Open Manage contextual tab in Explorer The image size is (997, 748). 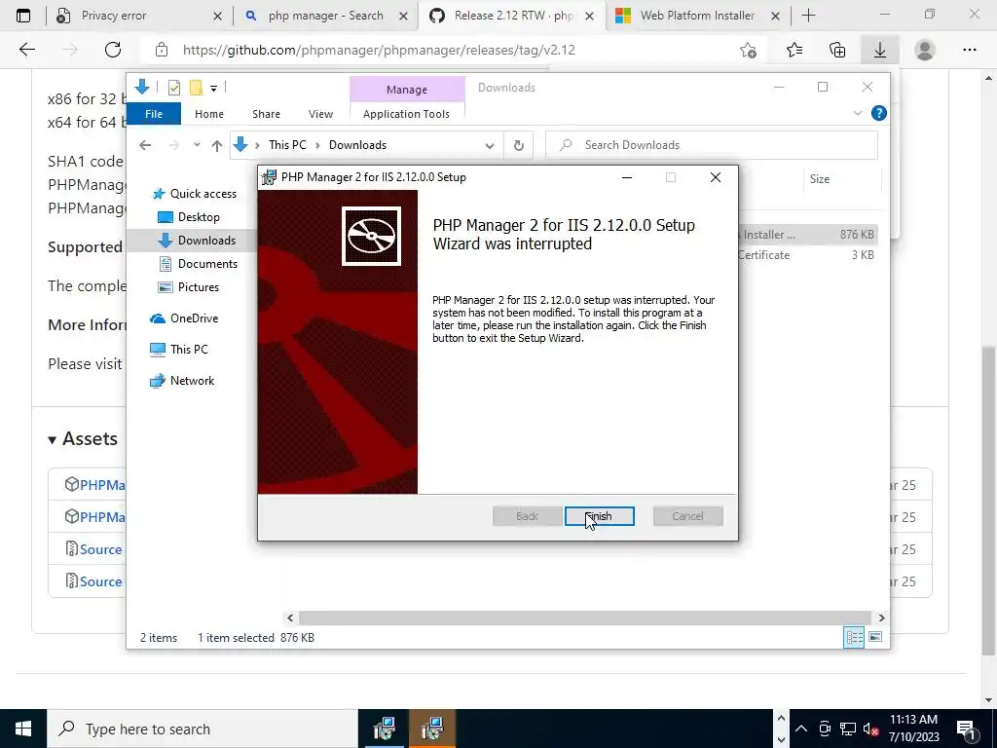tap(407, 90)
